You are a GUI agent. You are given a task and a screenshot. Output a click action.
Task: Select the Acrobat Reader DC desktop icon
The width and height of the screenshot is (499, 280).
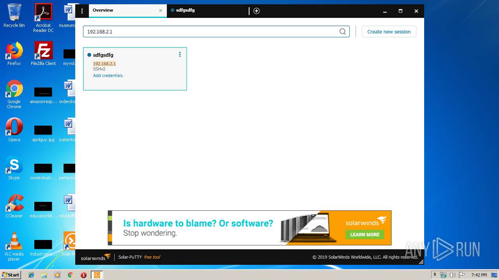[43, 18]
